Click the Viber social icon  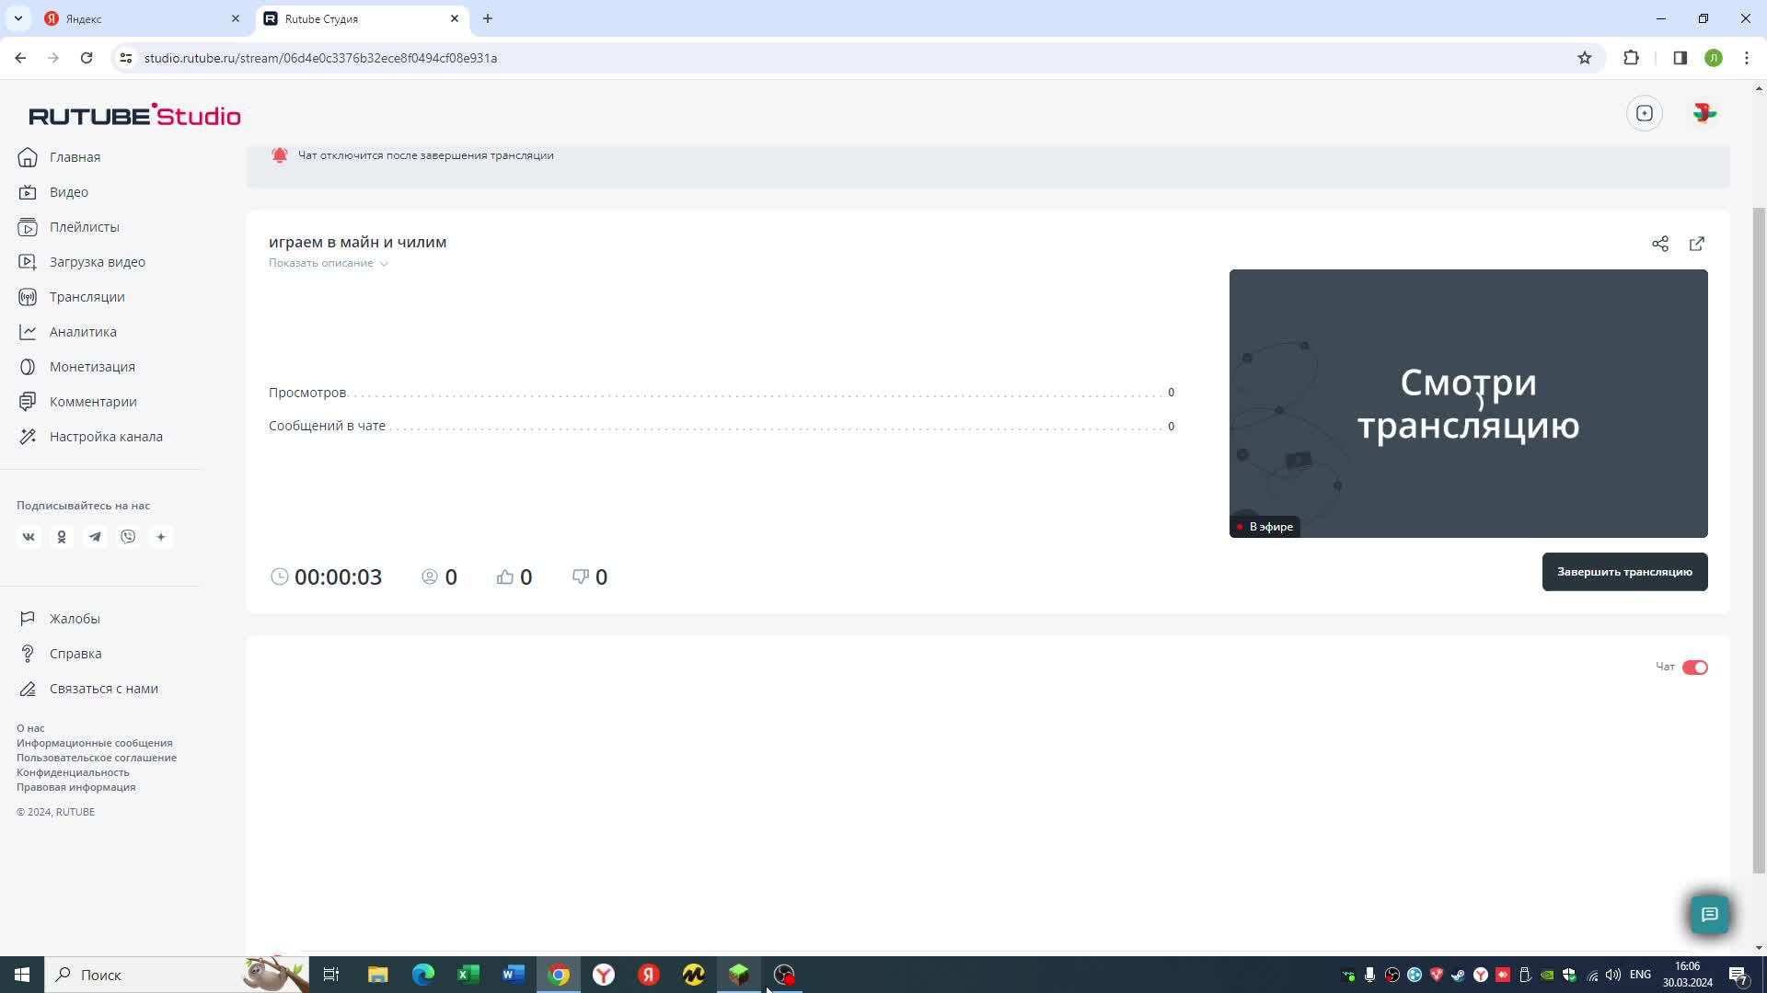pos(128,537)
